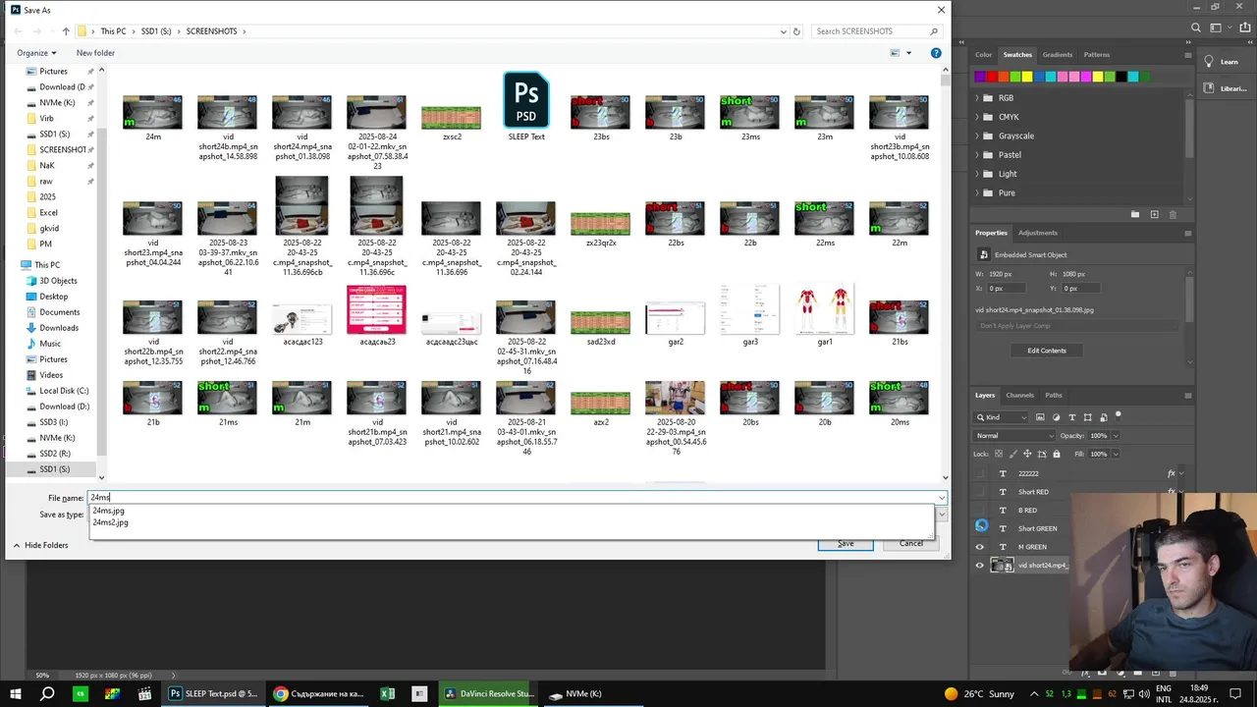Click the Save button
The image size is (1257, 707).
tap(846, 543)
